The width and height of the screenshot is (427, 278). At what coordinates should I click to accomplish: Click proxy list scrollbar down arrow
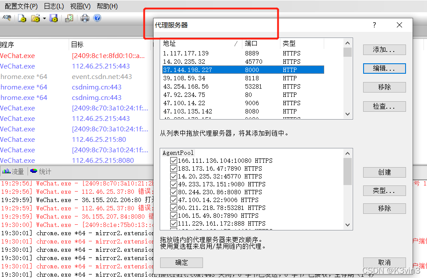point(347,114)
